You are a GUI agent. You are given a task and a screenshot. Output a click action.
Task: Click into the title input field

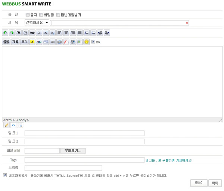[x=120, y=23]
